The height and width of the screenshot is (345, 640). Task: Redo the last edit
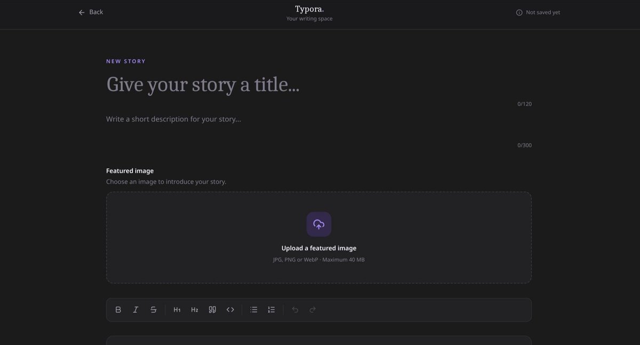click(x=313, y=310)
